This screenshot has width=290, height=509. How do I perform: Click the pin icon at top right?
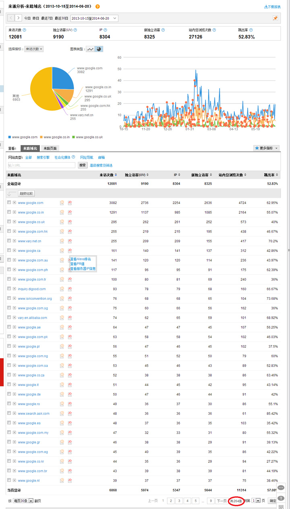tap(275, 18)
